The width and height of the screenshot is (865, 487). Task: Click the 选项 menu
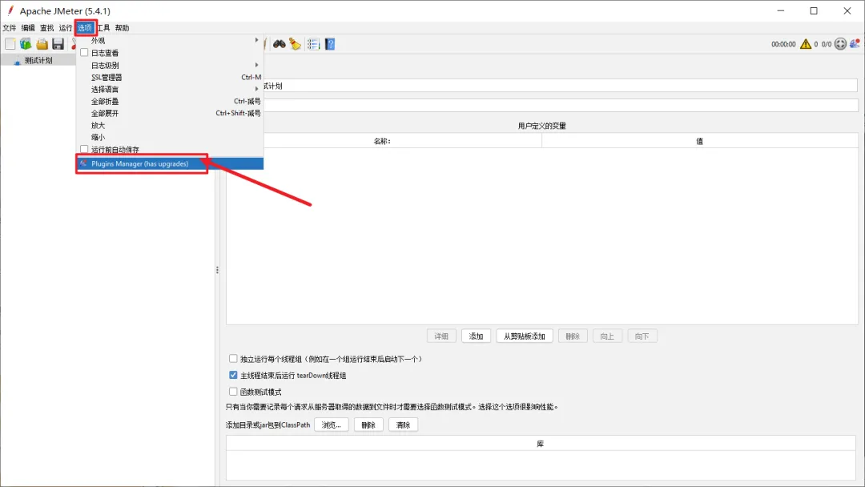tap(85, 27)
